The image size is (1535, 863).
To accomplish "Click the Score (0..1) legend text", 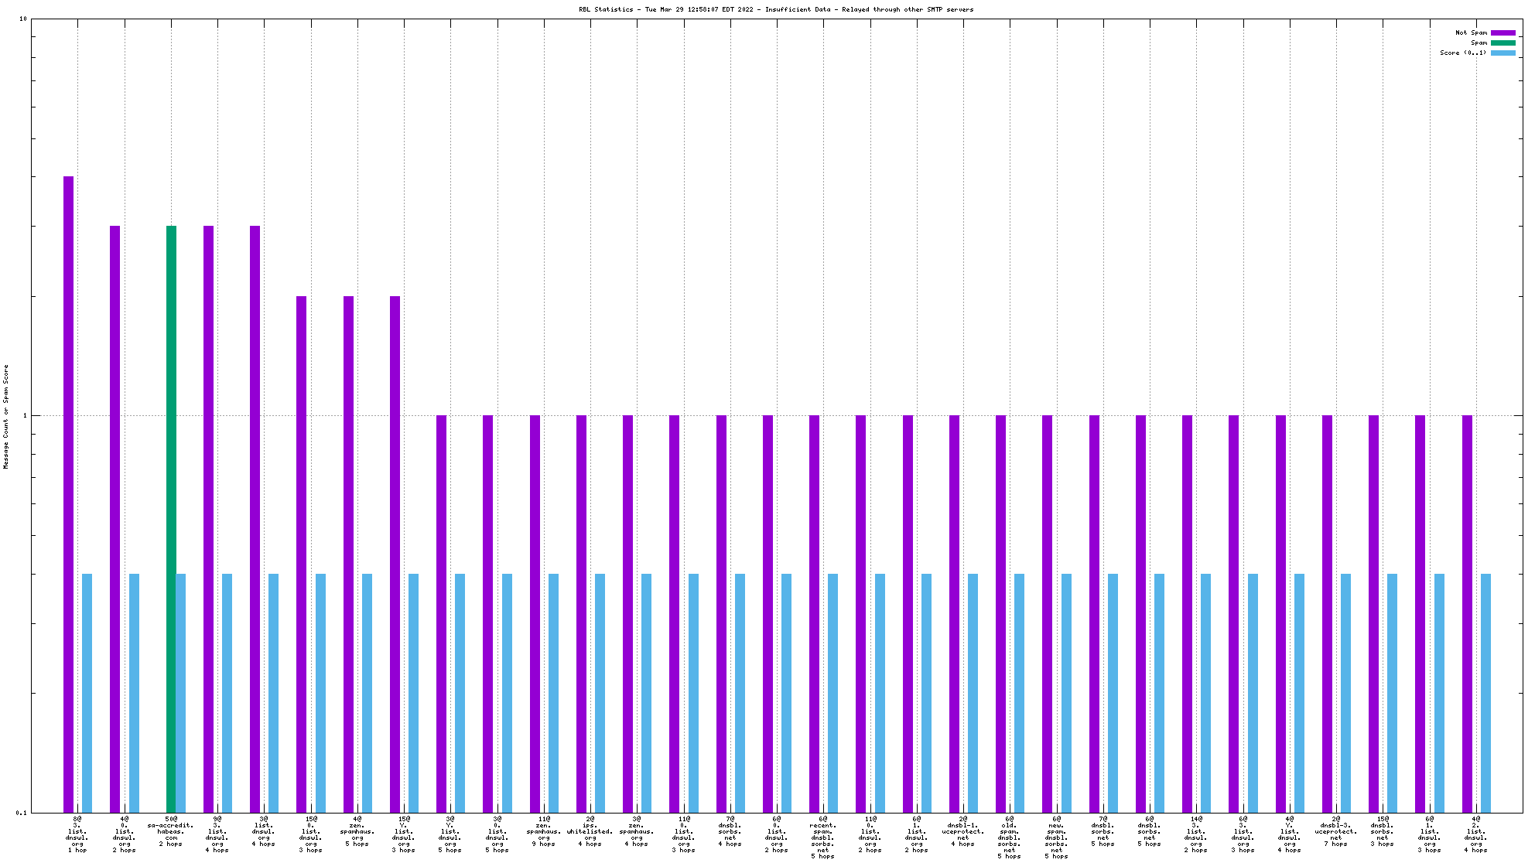I will tap(1462, 53).
